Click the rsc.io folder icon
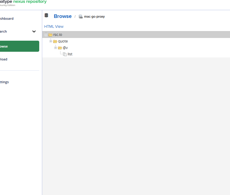 (50, 35)
